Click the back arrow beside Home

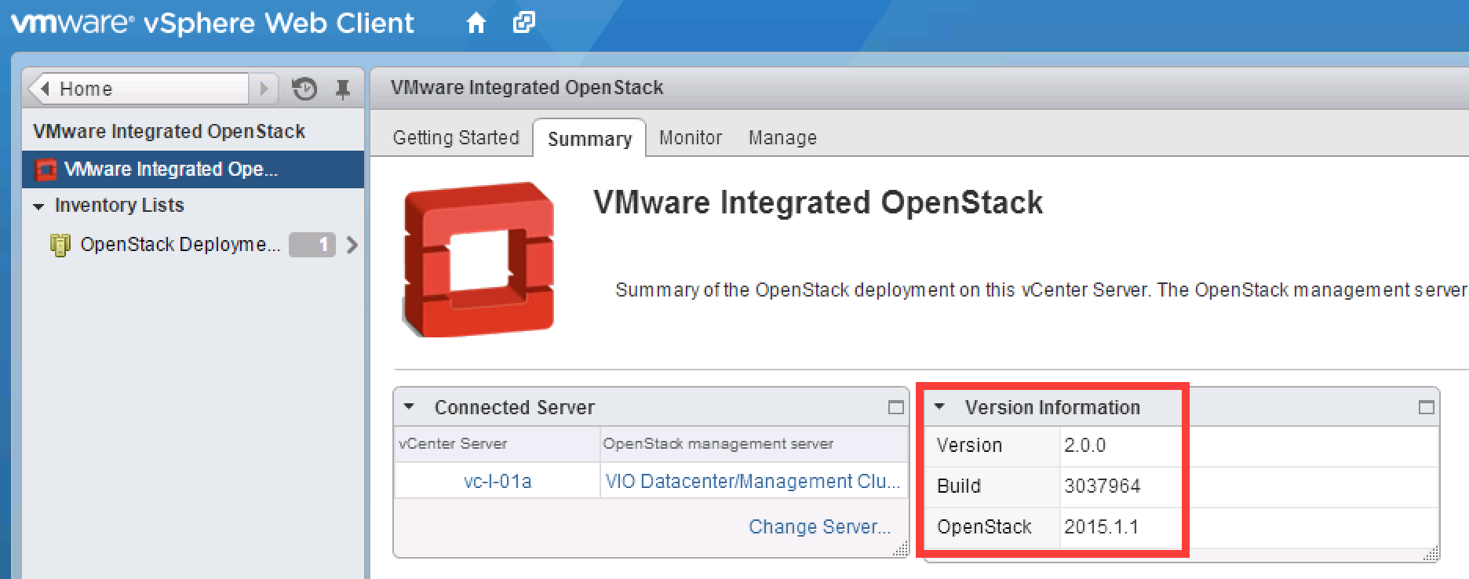(45, 89)
